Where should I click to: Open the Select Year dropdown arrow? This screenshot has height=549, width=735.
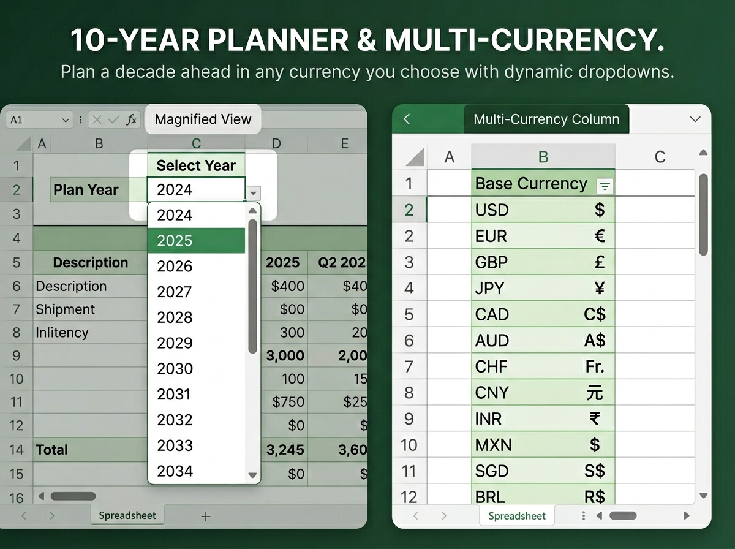coord(254,193)
